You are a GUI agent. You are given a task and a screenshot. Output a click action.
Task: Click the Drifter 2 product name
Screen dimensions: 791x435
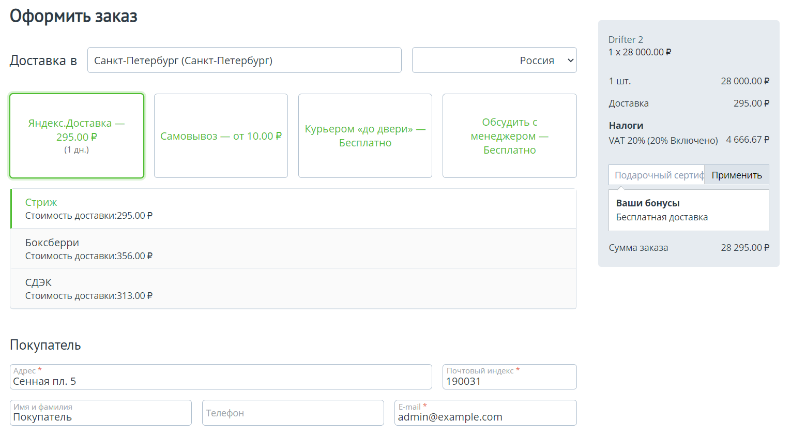tap(626, 40)
